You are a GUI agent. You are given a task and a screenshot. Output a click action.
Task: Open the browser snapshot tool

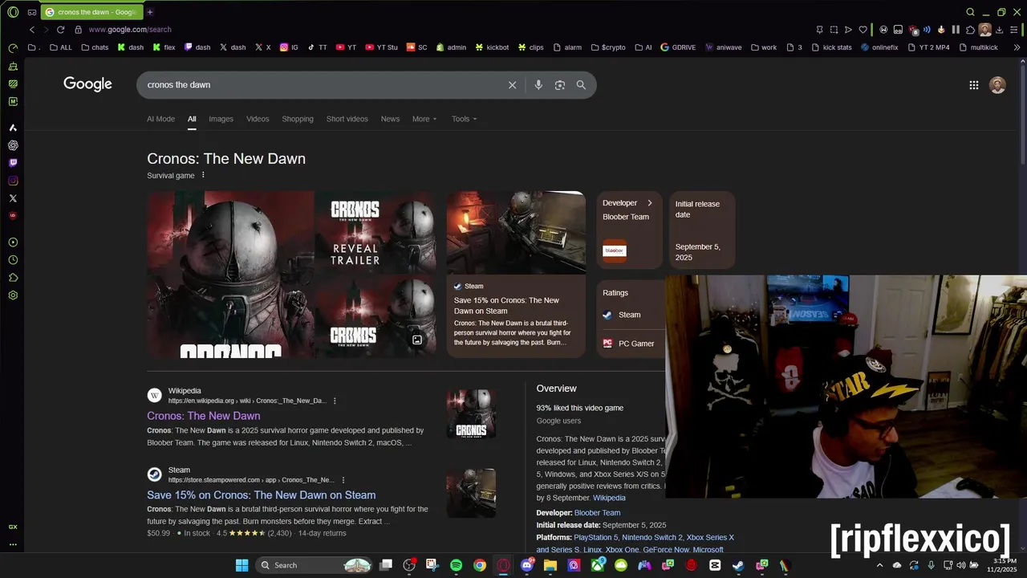tap(834, 30)
